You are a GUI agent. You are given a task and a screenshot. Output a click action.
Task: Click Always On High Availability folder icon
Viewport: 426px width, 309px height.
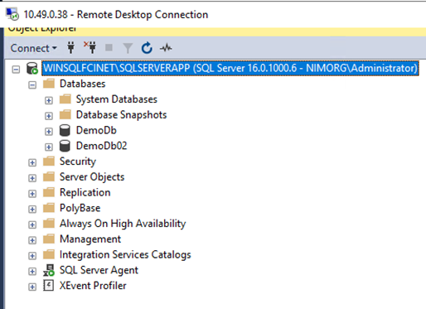tap(49, 223)
